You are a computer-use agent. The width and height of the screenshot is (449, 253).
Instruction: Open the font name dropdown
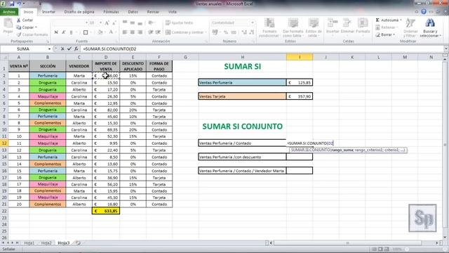pyautogui.click(x=86, y=22)
